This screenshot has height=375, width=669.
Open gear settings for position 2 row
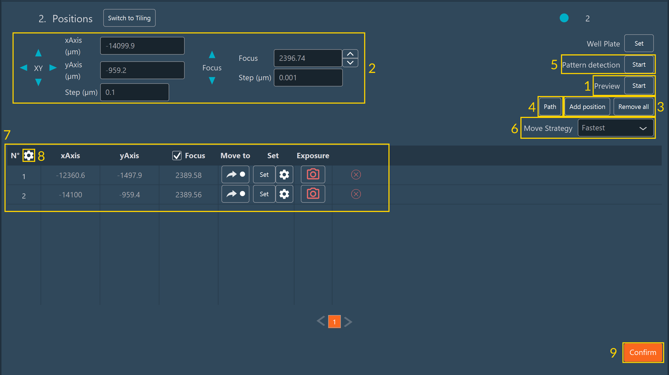(284, 194)
